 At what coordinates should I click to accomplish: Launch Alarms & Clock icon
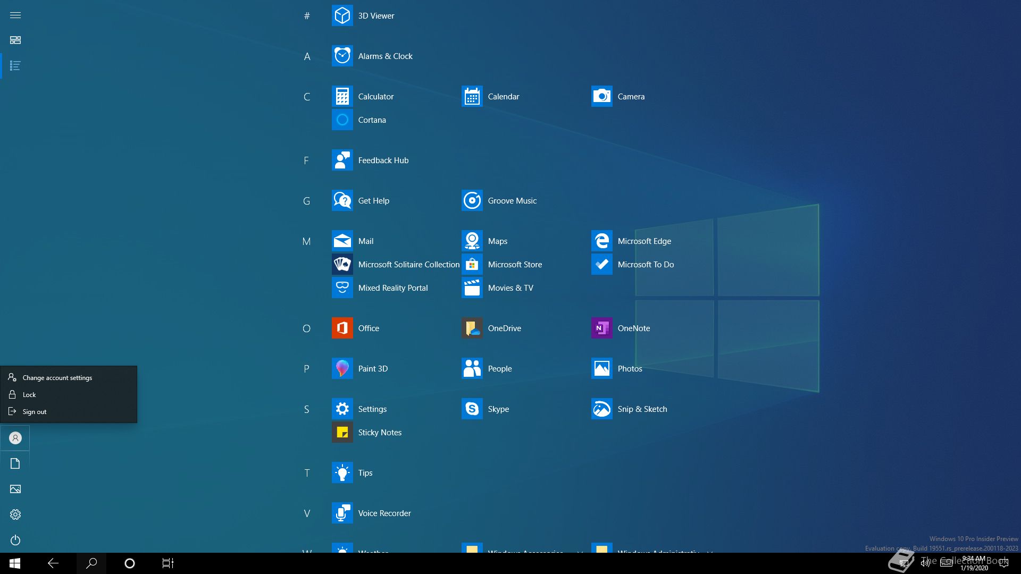point(342,56)
